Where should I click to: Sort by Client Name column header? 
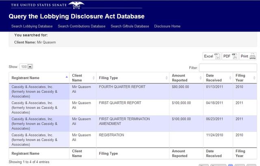tap(83, 78)
